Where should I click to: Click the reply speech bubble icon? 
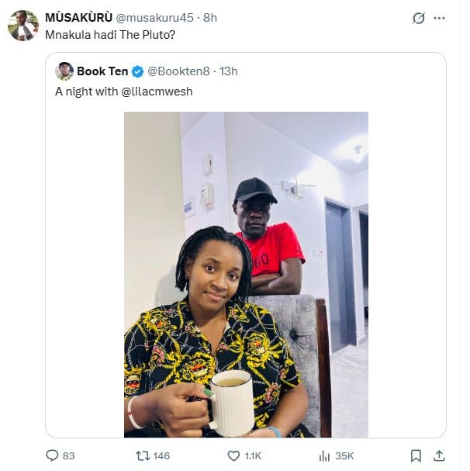(x=53, y=455)
